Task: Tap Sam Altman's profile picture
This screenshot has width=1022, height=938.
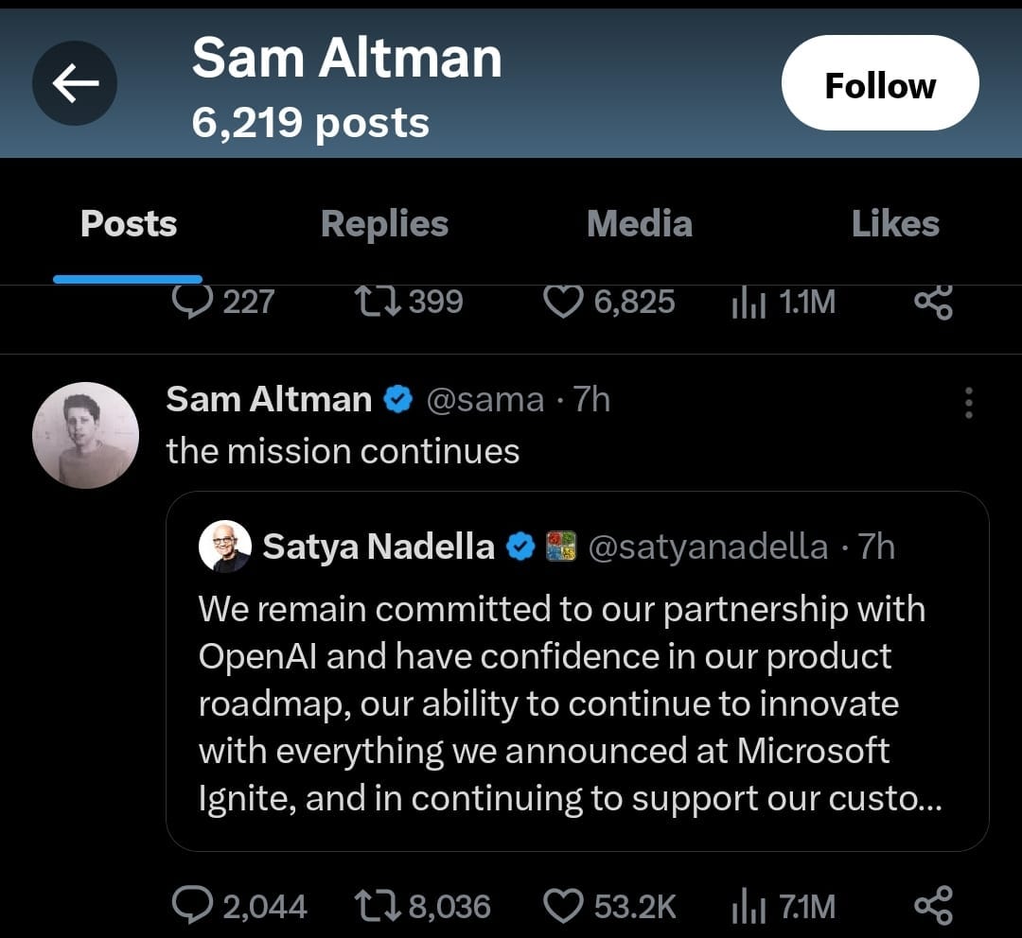Action: click(x=85, y=435)
